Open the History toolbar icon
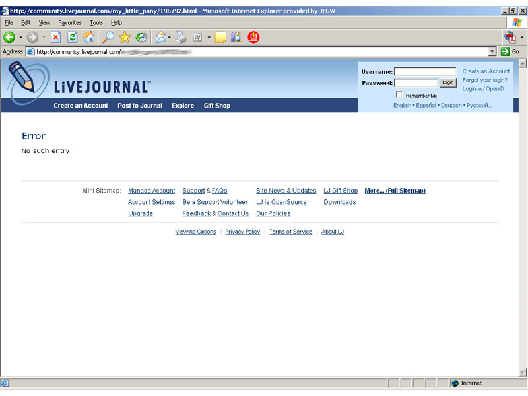Screen dimensions: 528x396 coord(141,38)
